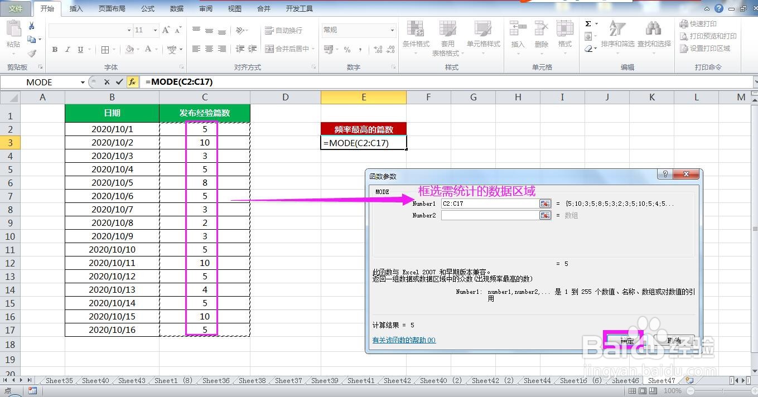Click the Comma Style icon
This screenshot has width=758, height=397.
click(360, 50)
